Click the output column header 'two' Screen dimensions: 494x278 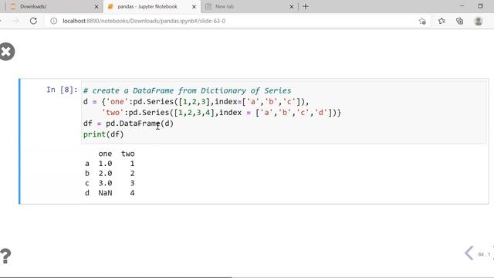pos(127,154)
